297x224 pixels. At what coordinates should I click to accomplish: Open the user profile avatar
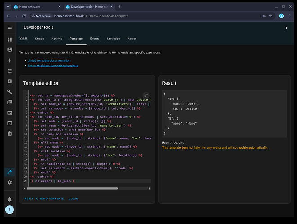(9, 210)
